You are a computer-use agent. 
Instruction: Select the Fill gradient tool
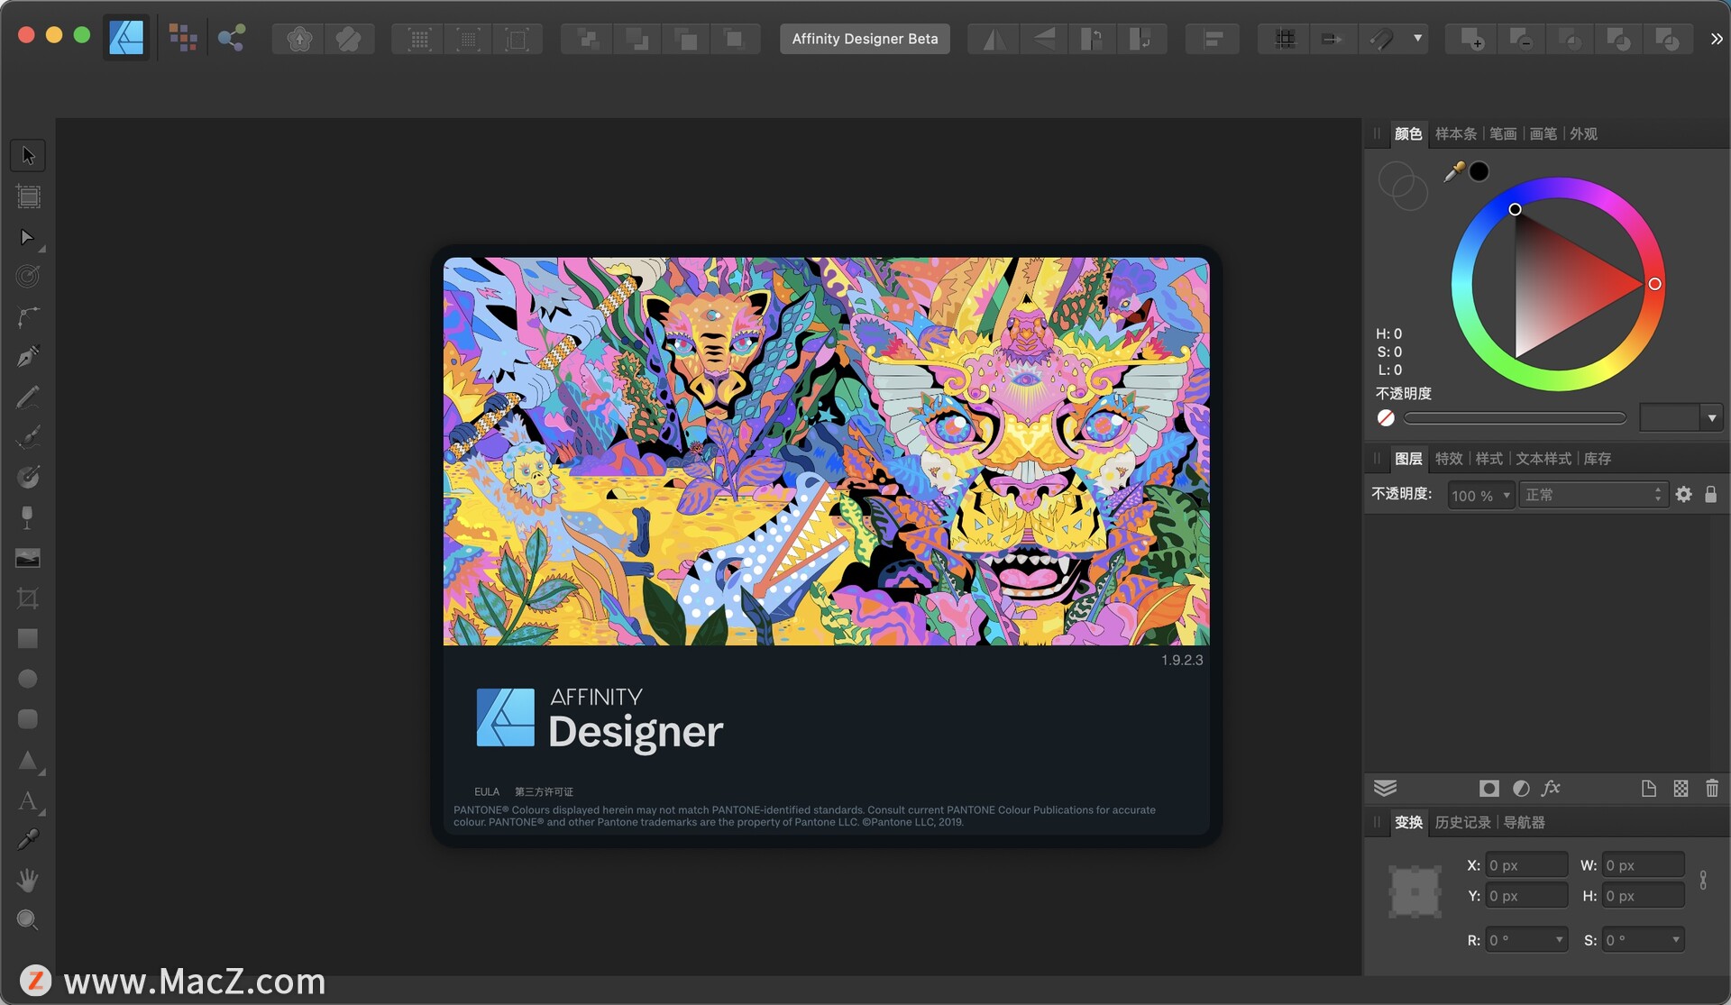(x=28, y=478)
